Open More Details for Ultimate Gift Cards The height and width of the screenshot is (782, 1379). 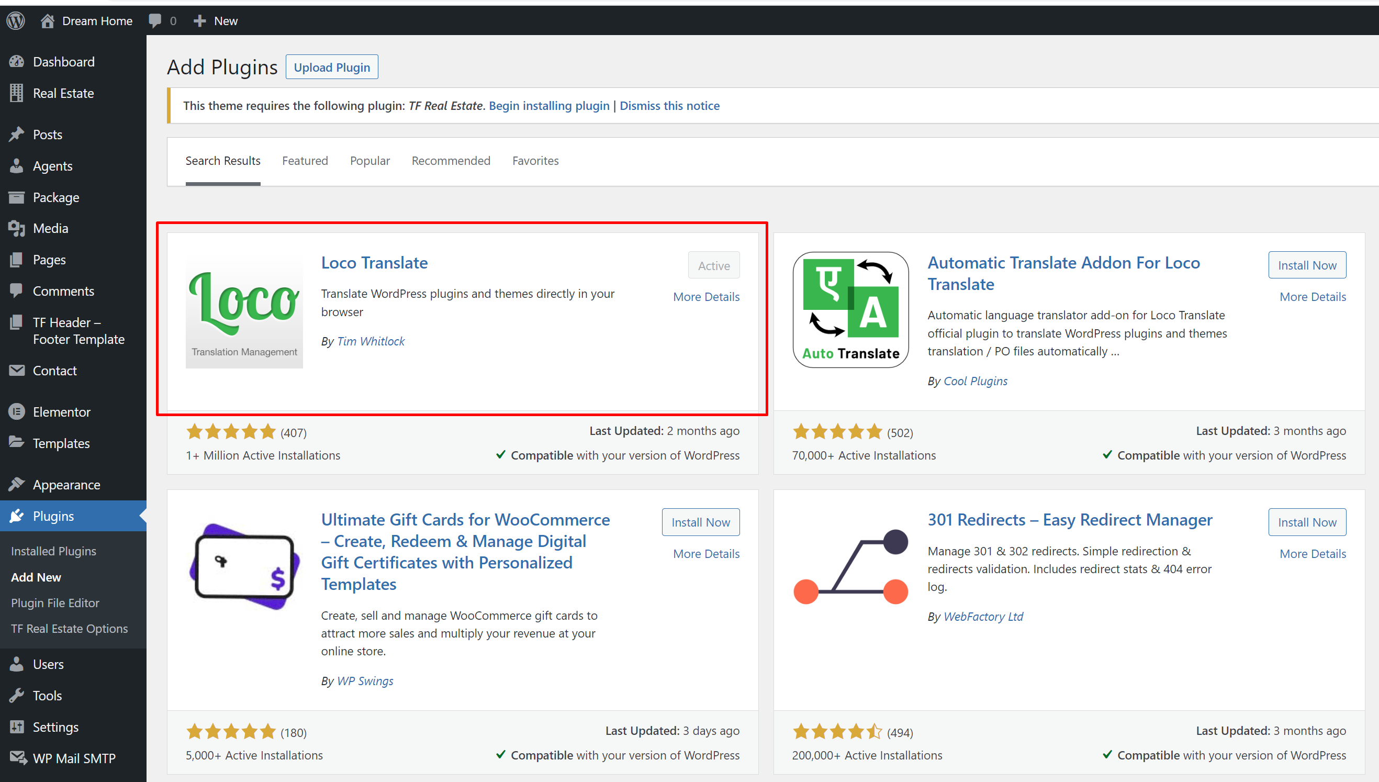pos(706,553)
